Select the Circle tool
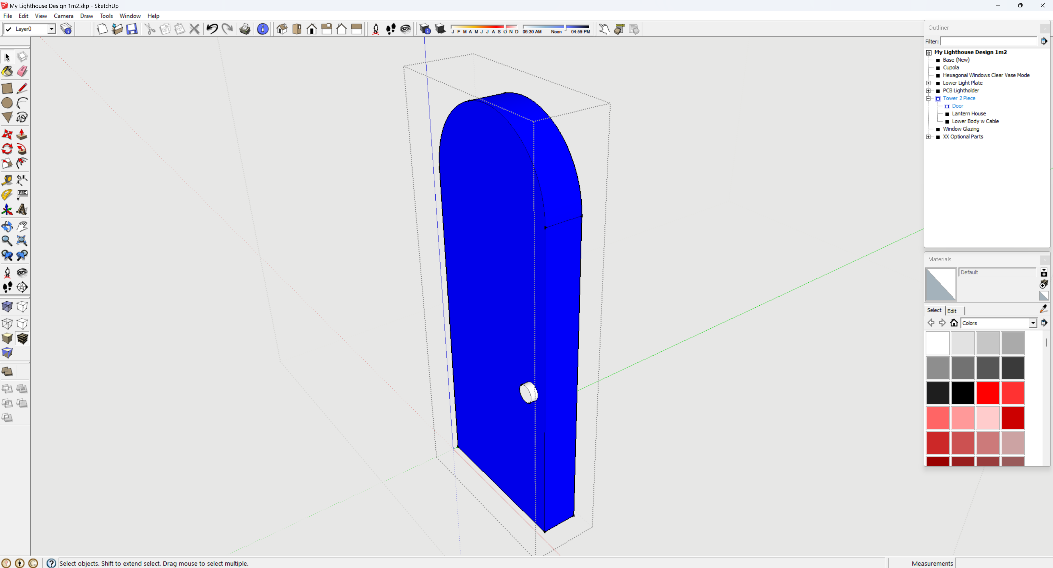 (x=7, y=103)
